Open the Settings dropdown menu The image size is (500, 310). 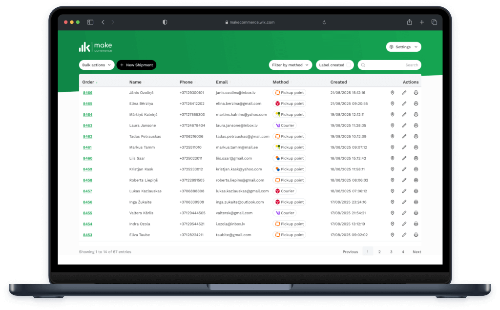403,47
